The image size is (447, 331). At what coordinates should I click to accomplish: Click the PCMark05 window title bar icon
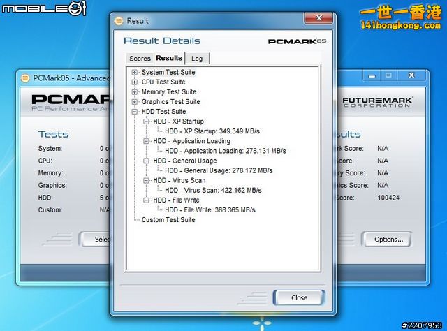click(x=25, y=78)
